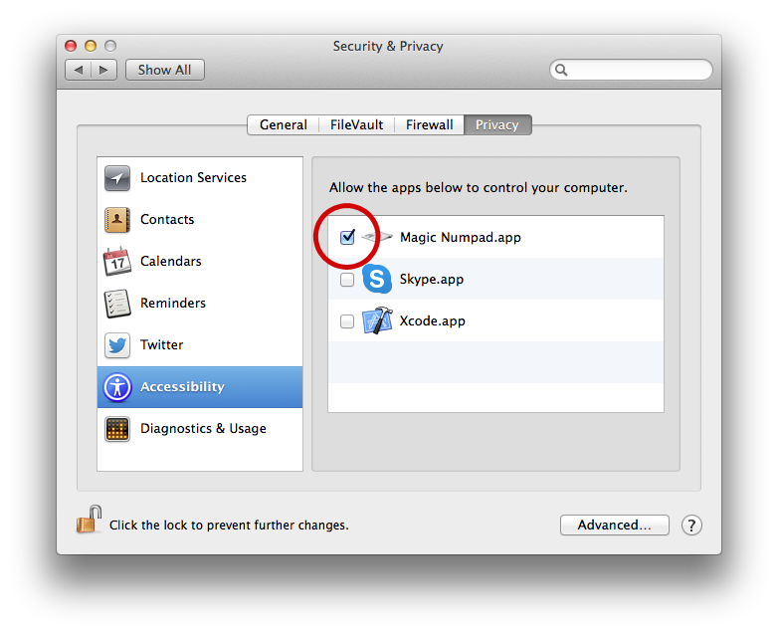Click the Location Services arrow icon
This screenshot has height=633, width=778.
coord(117,178)
